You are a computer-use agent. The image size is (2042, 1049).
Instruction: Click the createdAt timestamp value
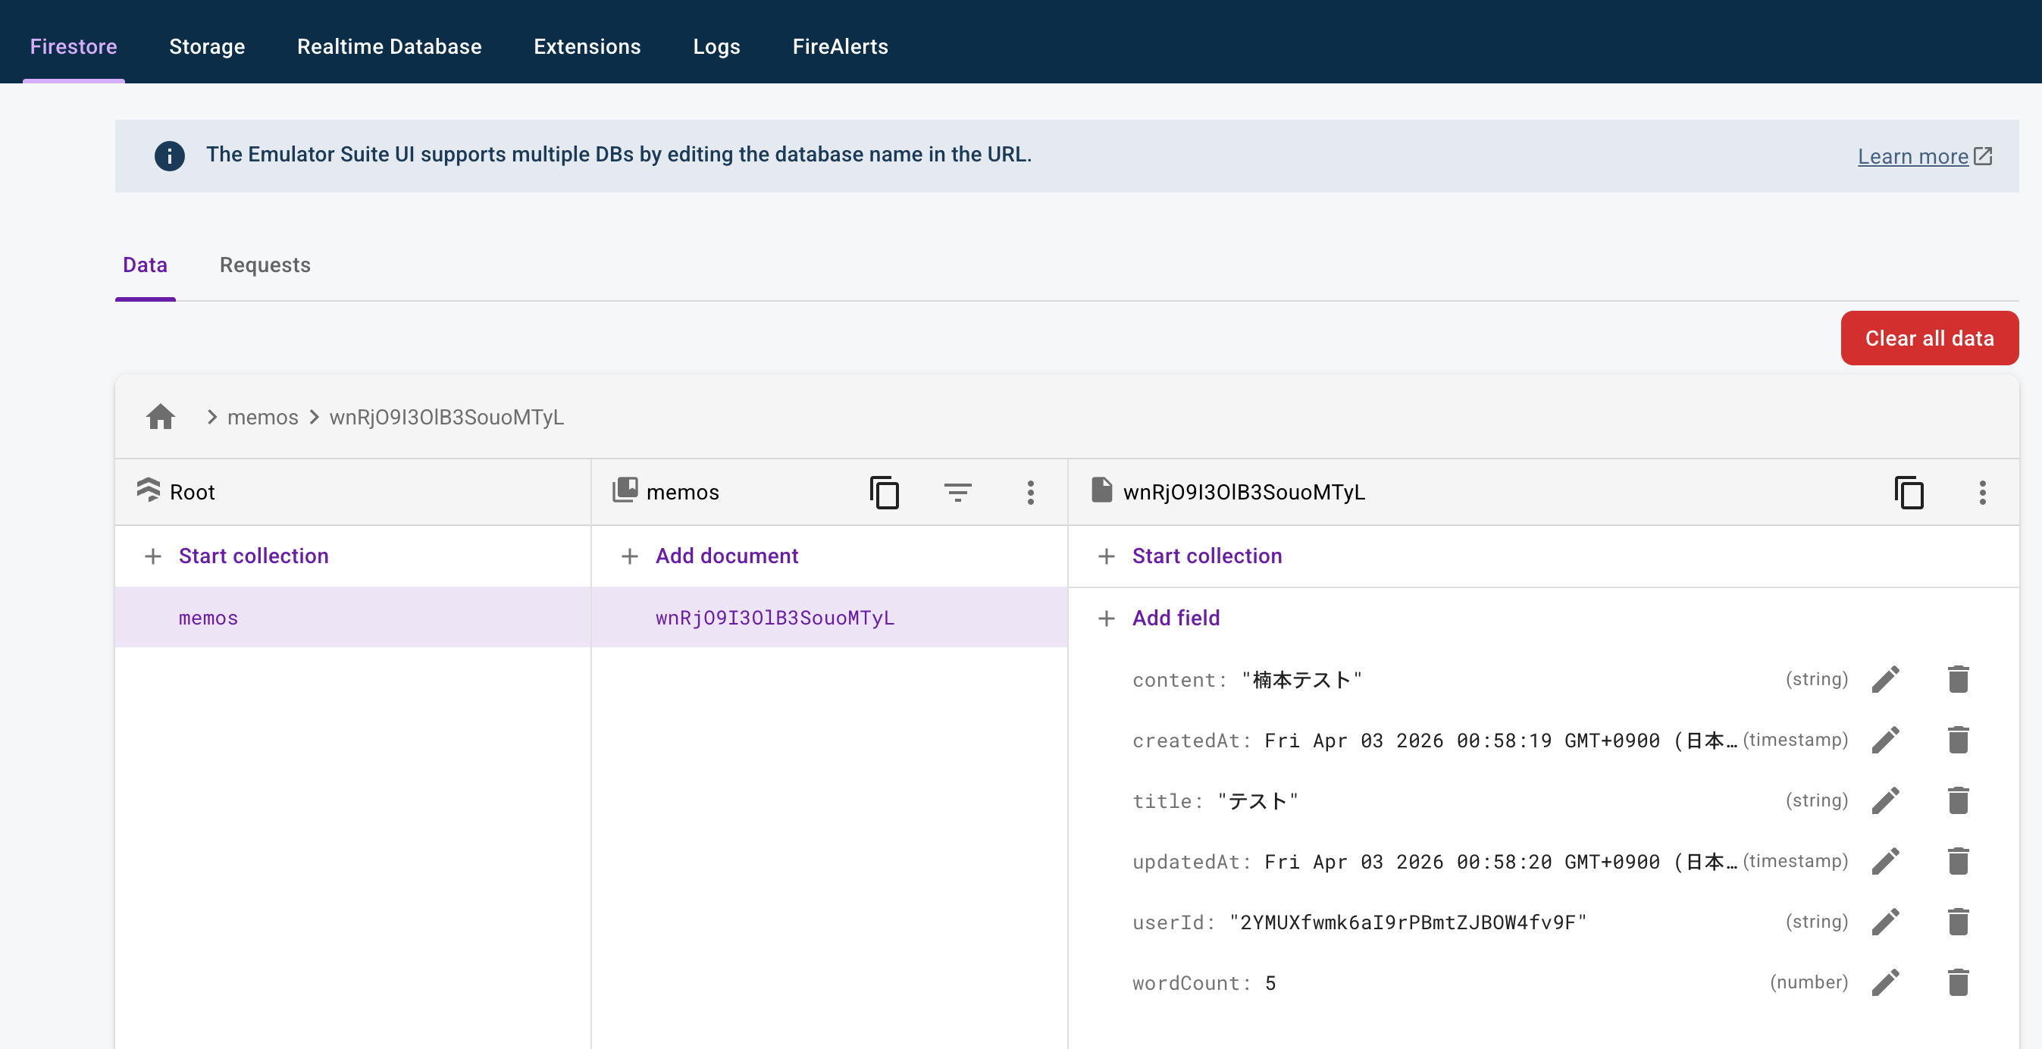(x=1500, y=741)
